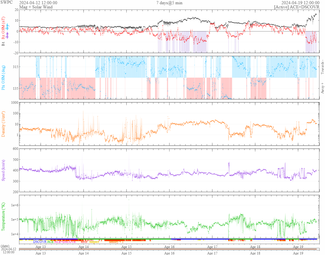This screenshot has width=325, height=255.
Task: Click the 400 tick on Speed axis
Action: [15, 170]
